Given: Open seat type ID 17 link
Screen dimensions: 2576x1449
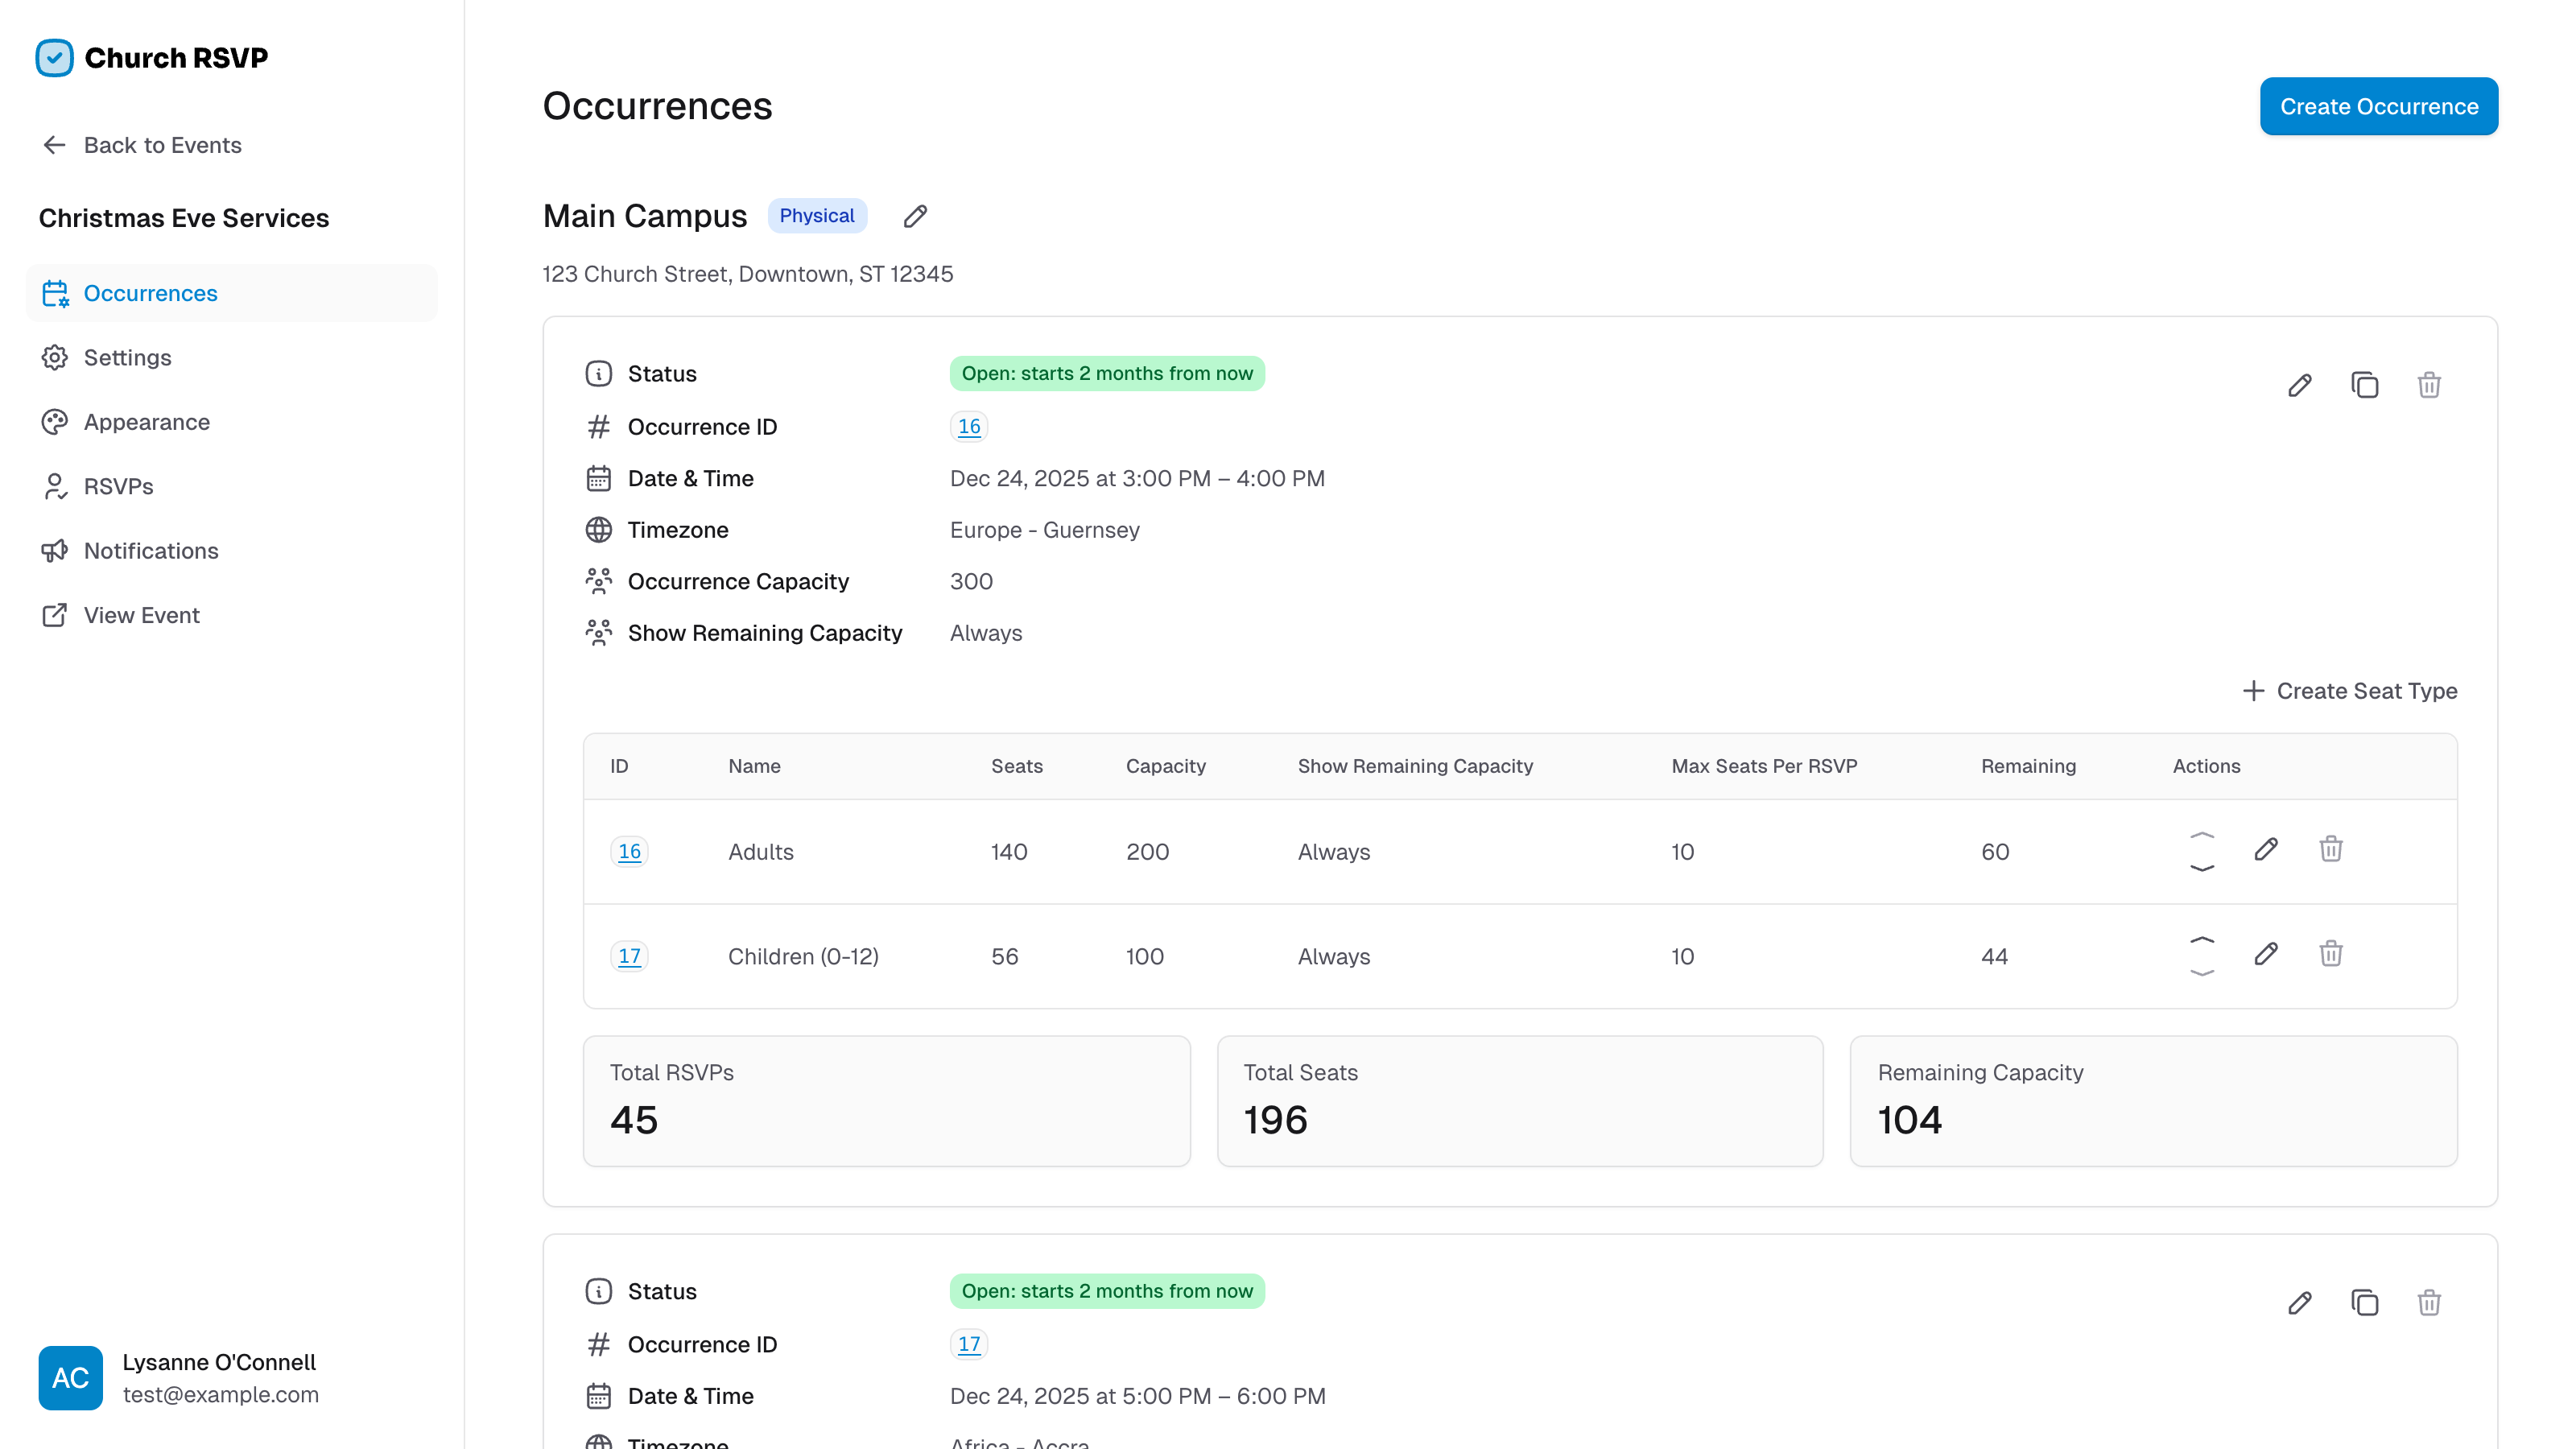Looking at the screenshot, I should (629, 956).
